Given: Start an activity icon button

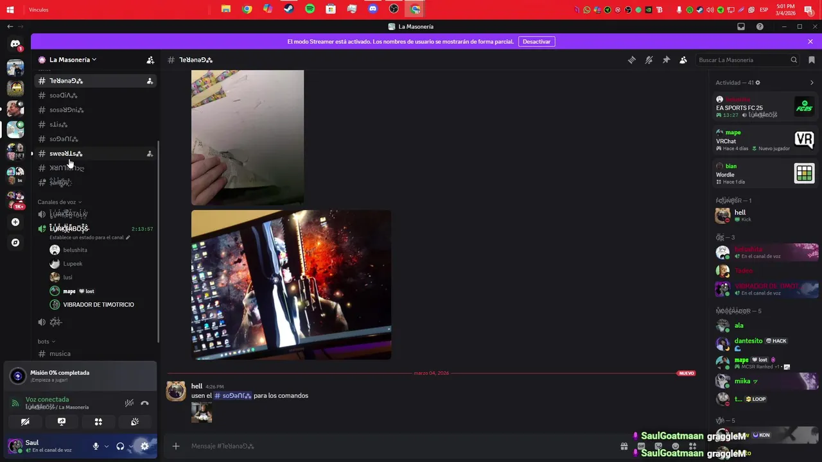Looking at the screenshot, I should click(x=98, y=422).
